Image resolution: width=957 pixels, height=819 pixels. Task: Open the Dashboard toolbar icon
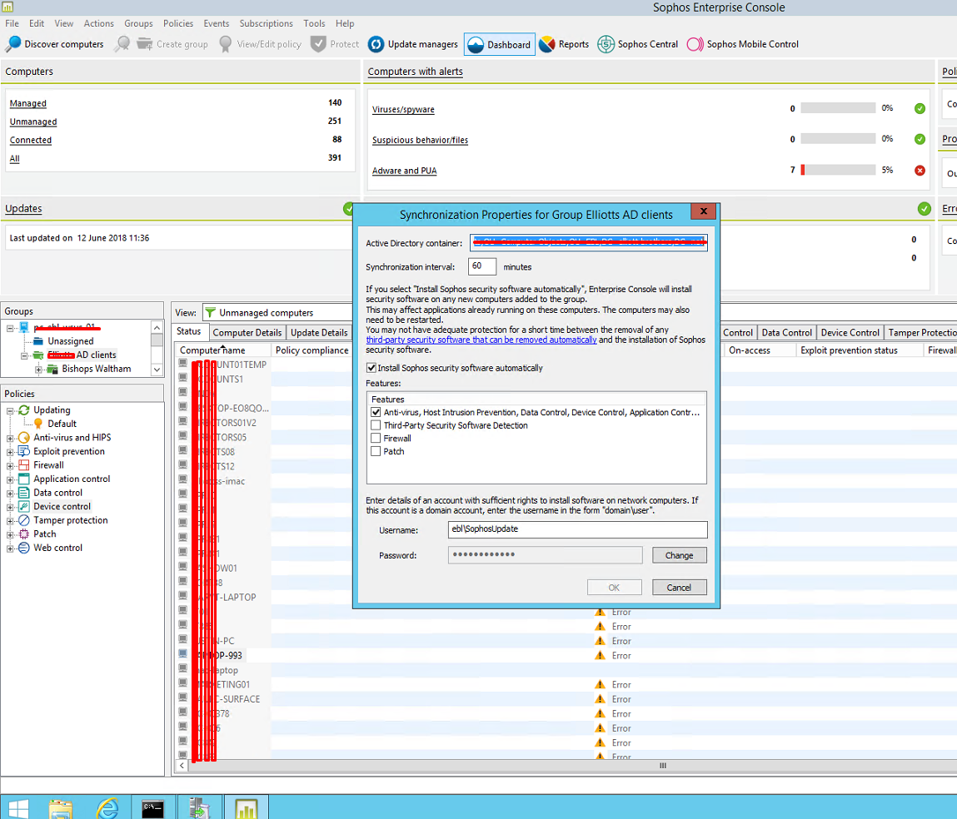(x=476, y=44)
